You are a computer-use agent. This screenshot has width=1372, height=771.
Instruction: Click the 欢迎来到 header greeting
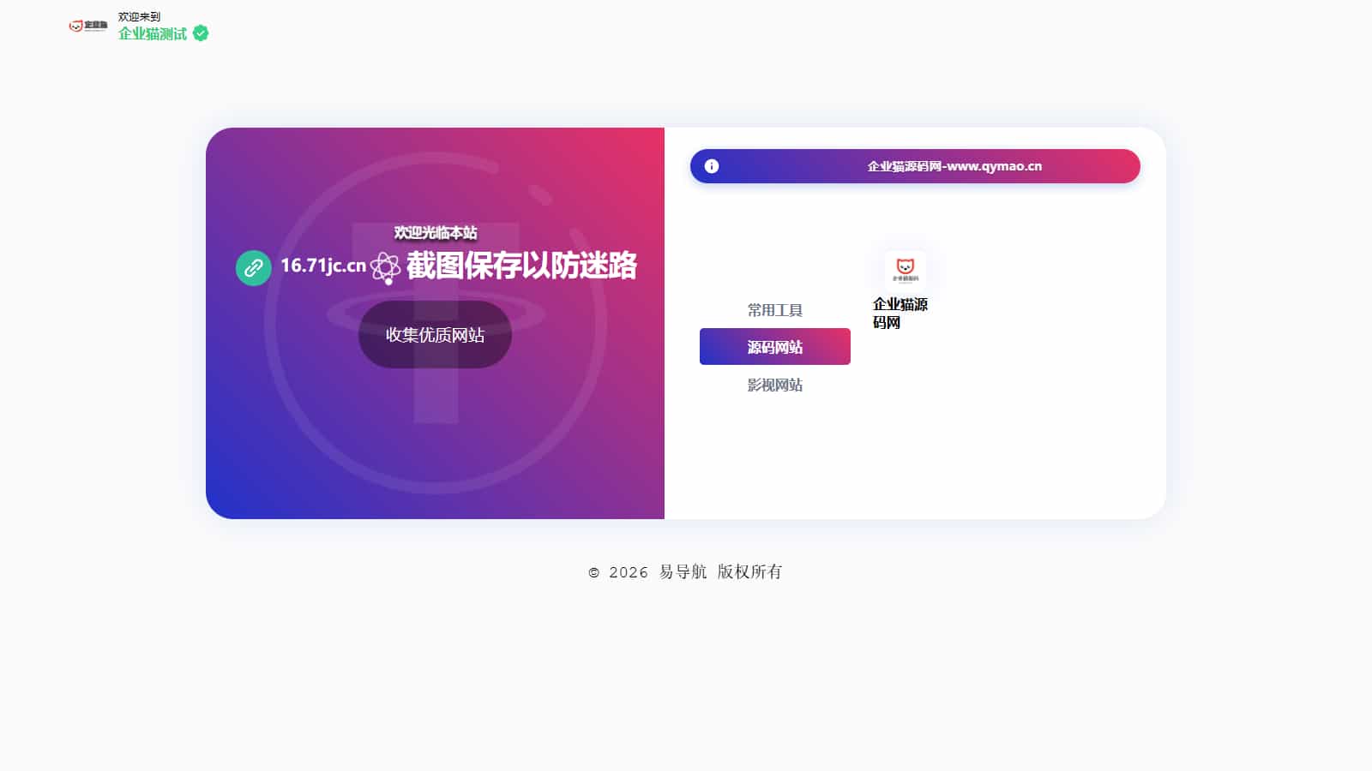139,16
